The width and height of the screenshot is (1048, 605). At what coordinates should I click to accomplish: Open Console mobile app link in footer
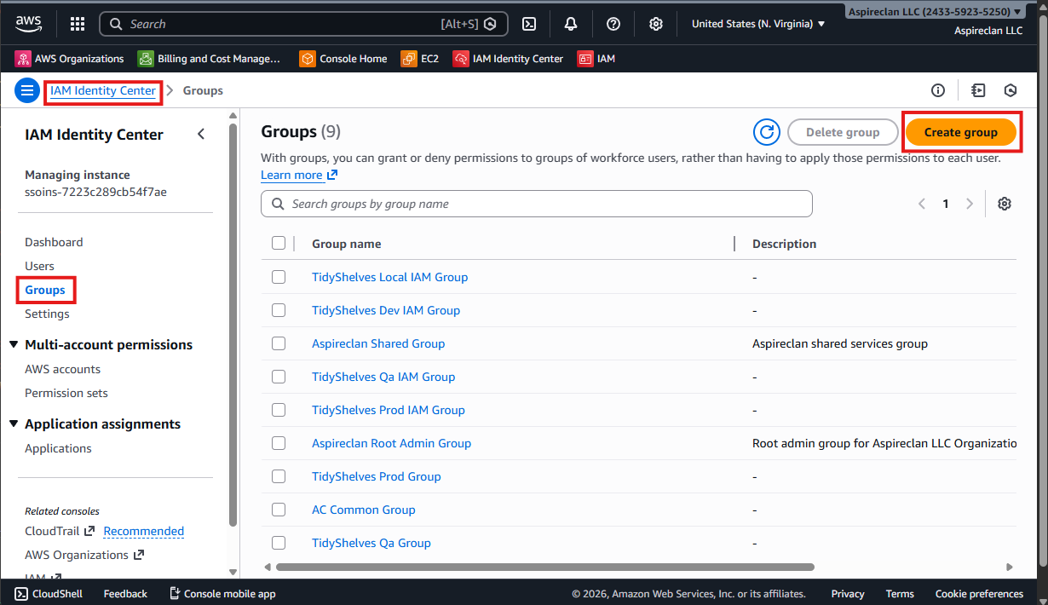(x=222, y=594)
